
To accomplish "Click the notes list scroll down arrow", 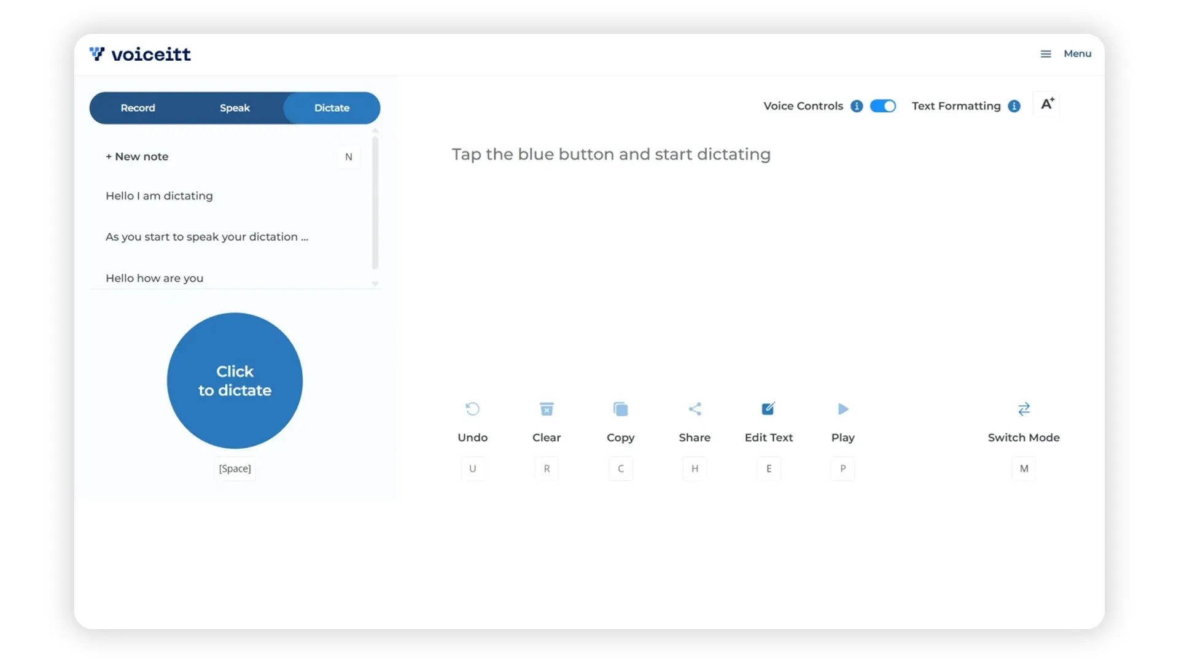I will 375,284.
